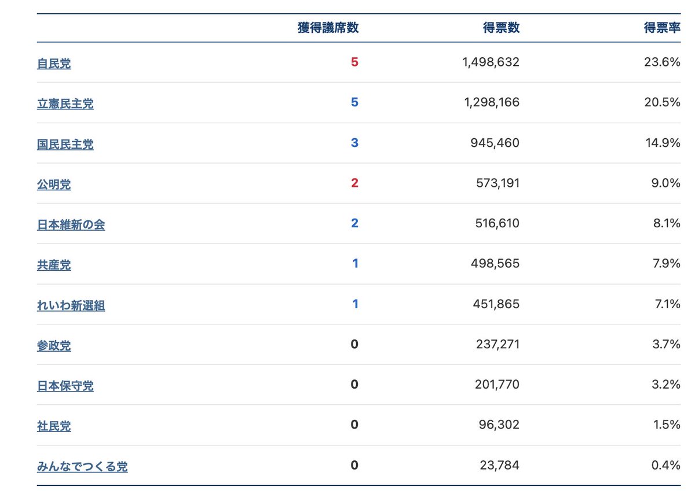Open the 社民党 party link

pyautogui.click(x=54, y=427)
